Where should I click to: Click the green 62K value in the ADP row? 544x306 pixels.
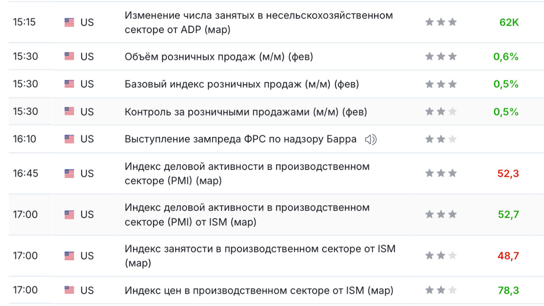(x=509, y=23)
